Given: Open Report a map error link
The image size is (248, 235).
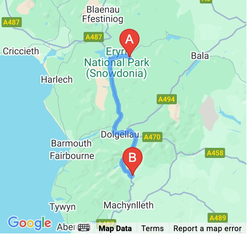Looking at the screenshot, I should 208,228.
